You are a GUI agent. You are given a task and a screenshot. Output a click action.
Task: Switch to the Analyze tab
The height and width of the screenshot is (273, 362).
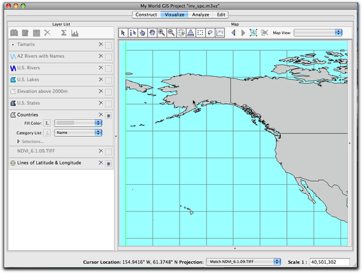point(200,14)
